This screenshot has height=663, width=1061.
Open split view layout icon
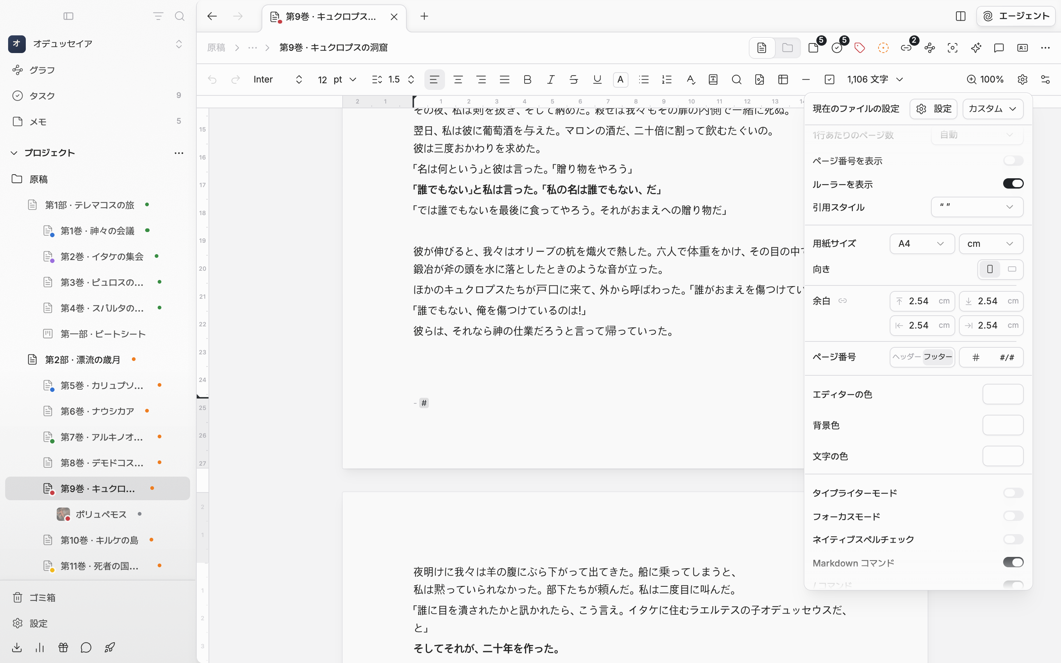960,16
